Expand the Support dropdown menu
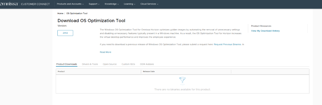The height and width of the screenshot is (105, 322). coord(94,4)
